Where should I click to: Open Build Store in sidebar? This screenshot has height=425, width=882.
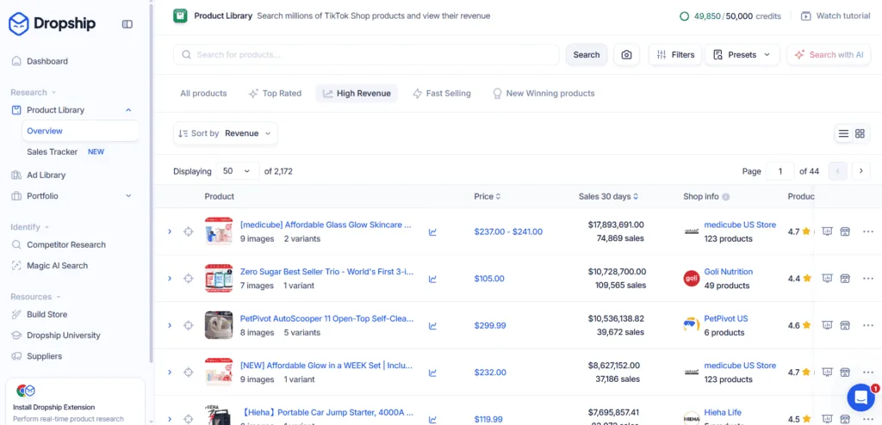47,314
